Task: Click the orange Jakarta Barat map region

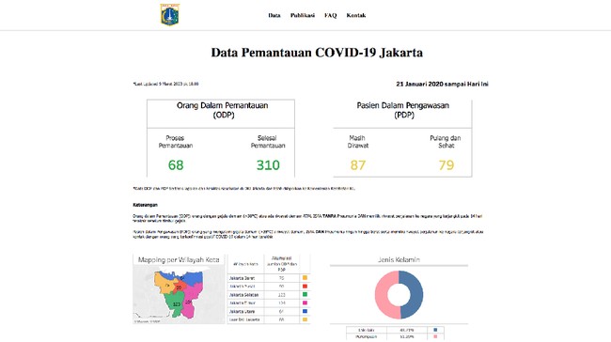Action: coord(164,283)
